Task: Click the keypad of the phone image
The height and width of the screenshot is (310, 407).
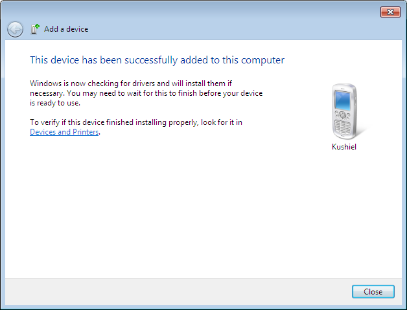Action: 345,124
